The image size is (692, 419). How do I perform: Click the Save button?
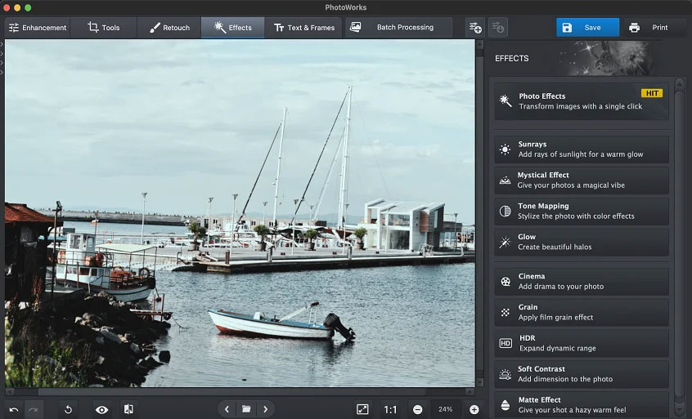(x=587, y=28)
